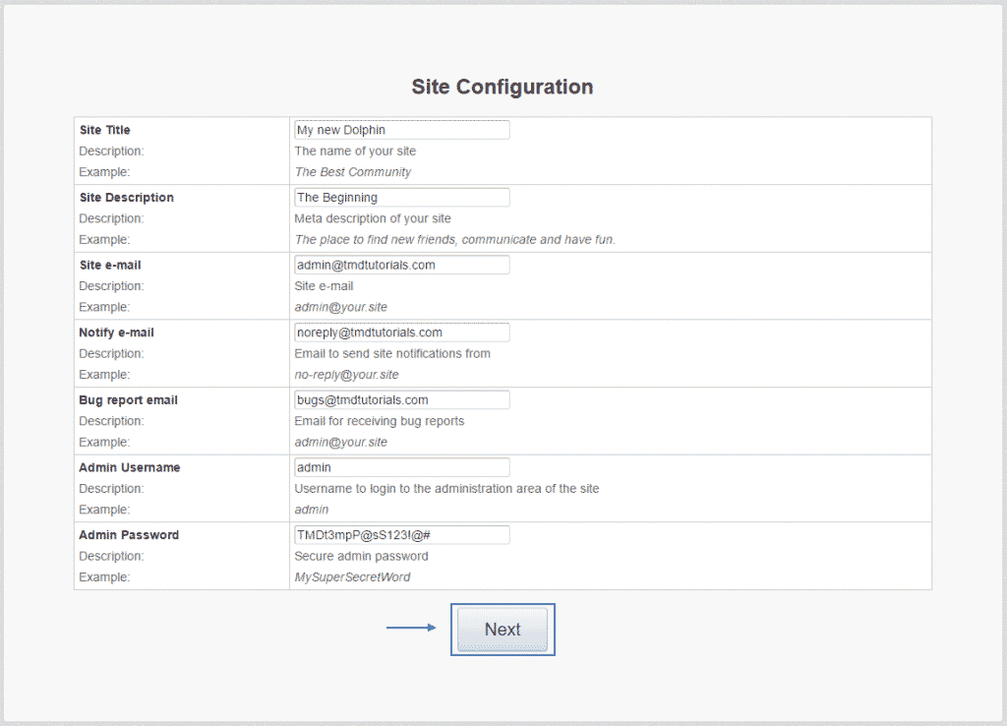The image size is (1007, 726).
Task: Click the text Email for receiving bug reports
Action: (380, 421)
